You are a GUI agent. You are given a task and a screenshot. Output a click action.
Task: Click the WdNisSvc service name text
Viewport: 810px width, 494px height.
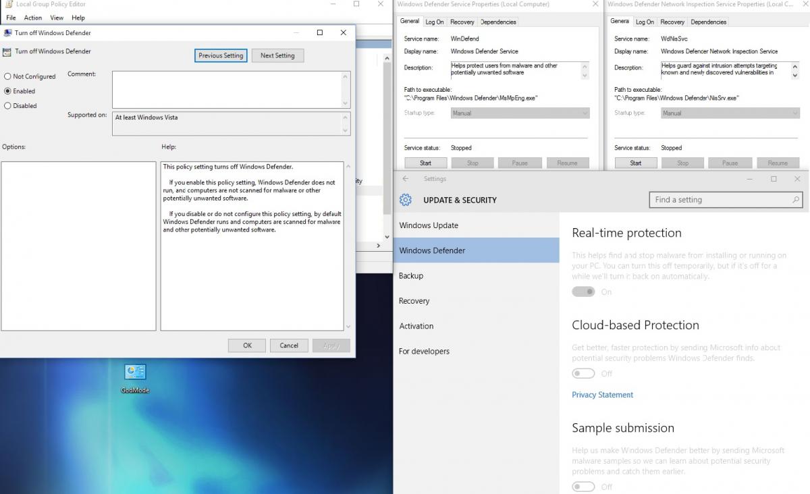click(x=674, y=39)
